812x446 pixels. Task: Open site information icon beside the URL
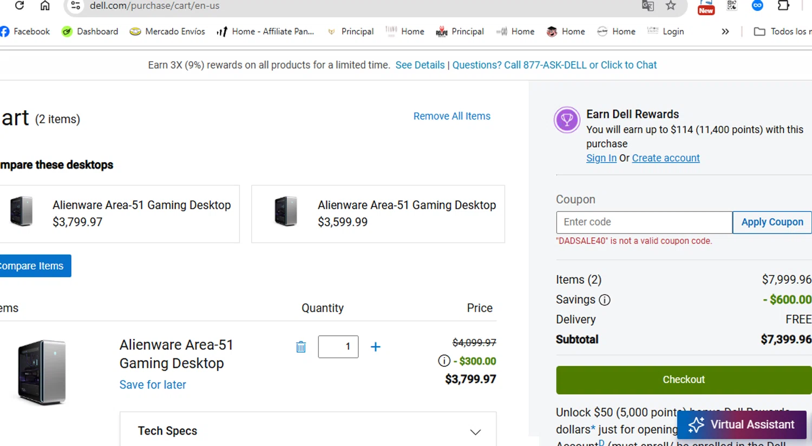(75, 5)
